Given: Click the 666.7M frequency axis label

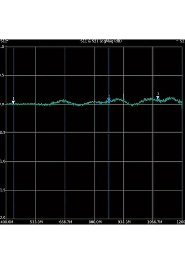Looking at the screenshot, I should tap(66, 222).
